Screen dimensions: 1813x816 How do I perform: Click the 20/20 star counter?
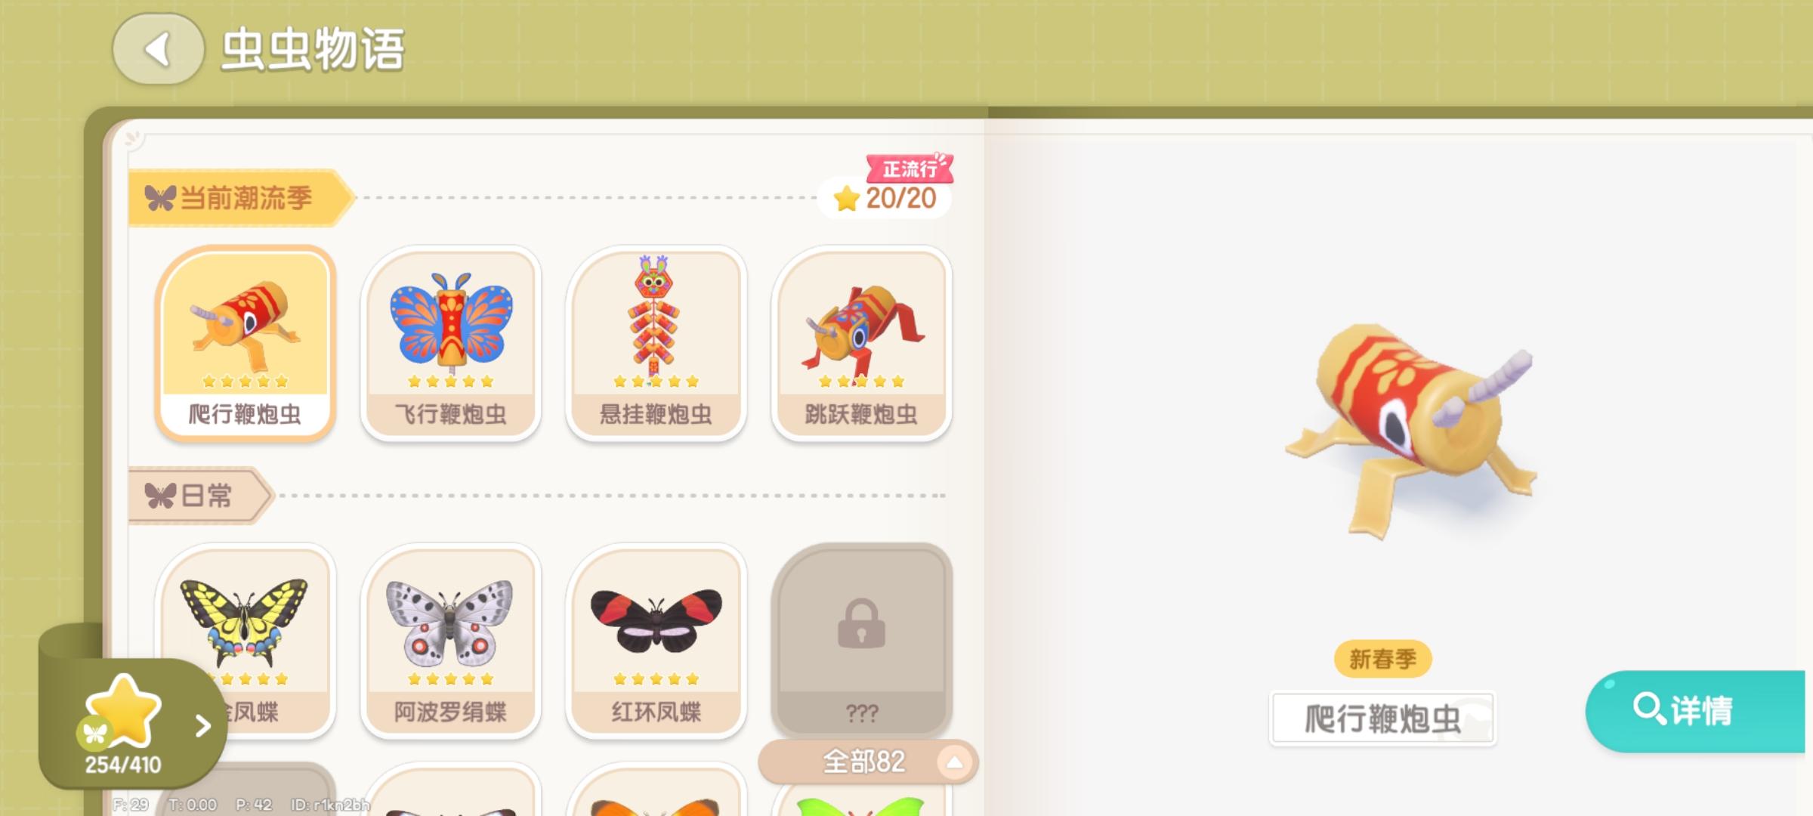885,198
